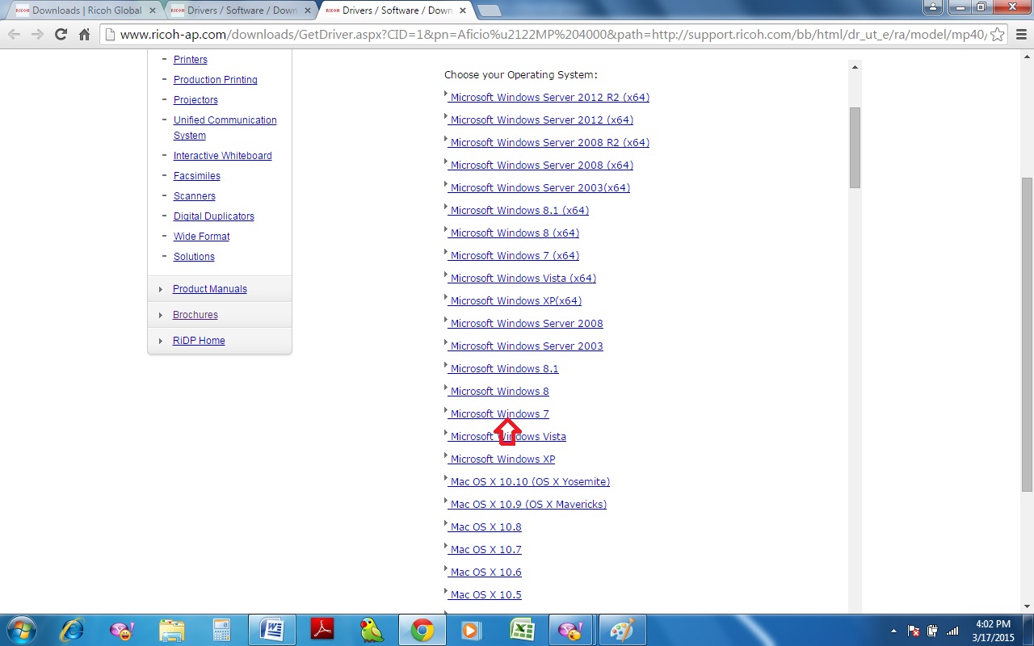Open Action Center flag in system tray

click(914, 631)
